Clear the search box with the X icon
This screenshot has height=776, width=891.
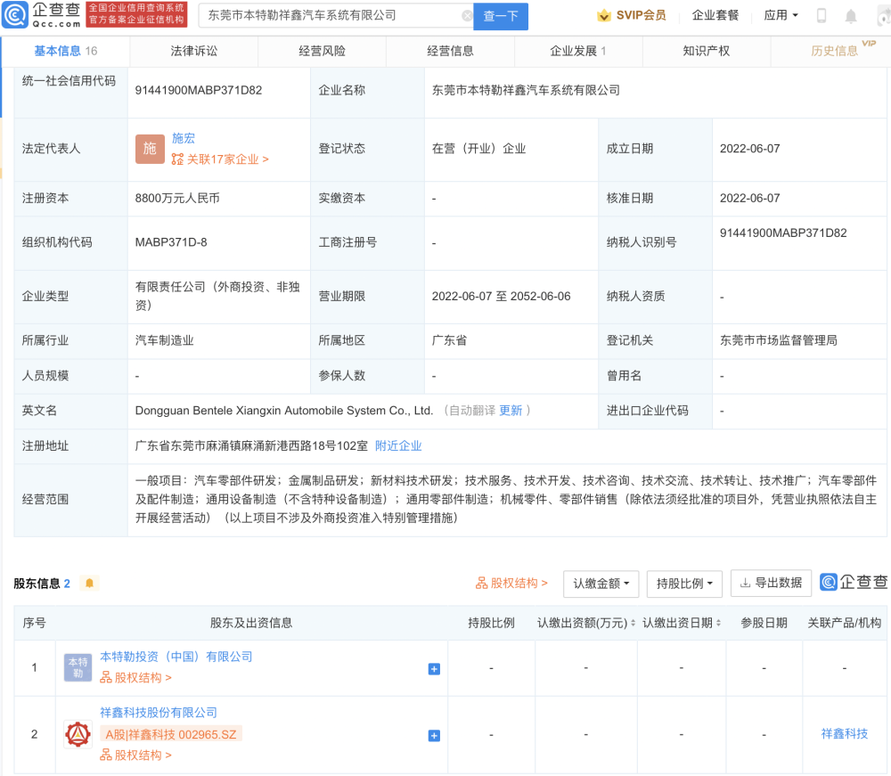[467, 16]
